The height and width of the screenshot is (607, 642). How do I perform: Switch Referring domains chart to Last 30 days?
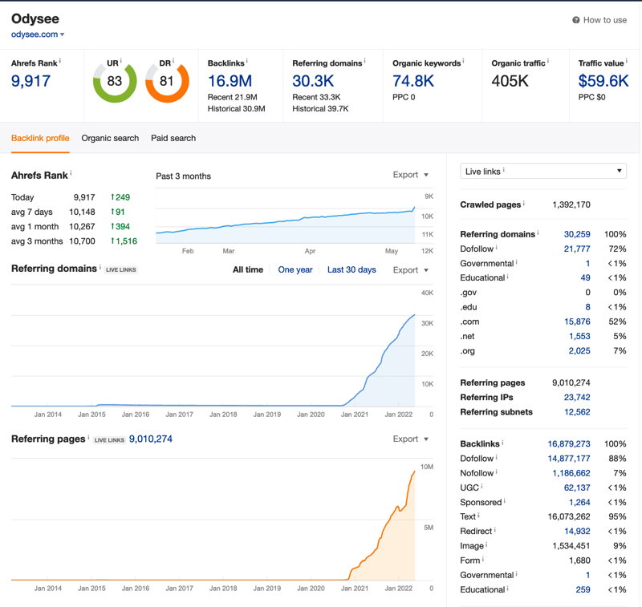[x=351, y=269]
